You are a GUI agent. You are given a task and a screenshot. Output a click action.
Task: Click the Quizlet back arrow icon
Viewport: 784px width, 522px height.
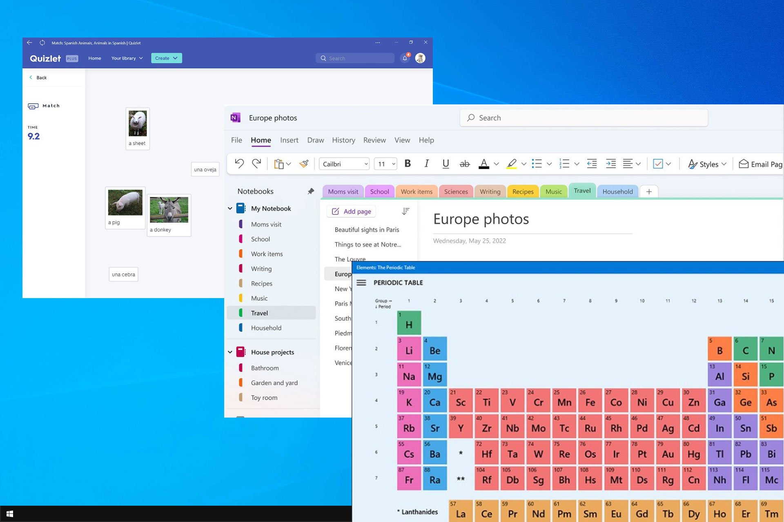(29, 42)
